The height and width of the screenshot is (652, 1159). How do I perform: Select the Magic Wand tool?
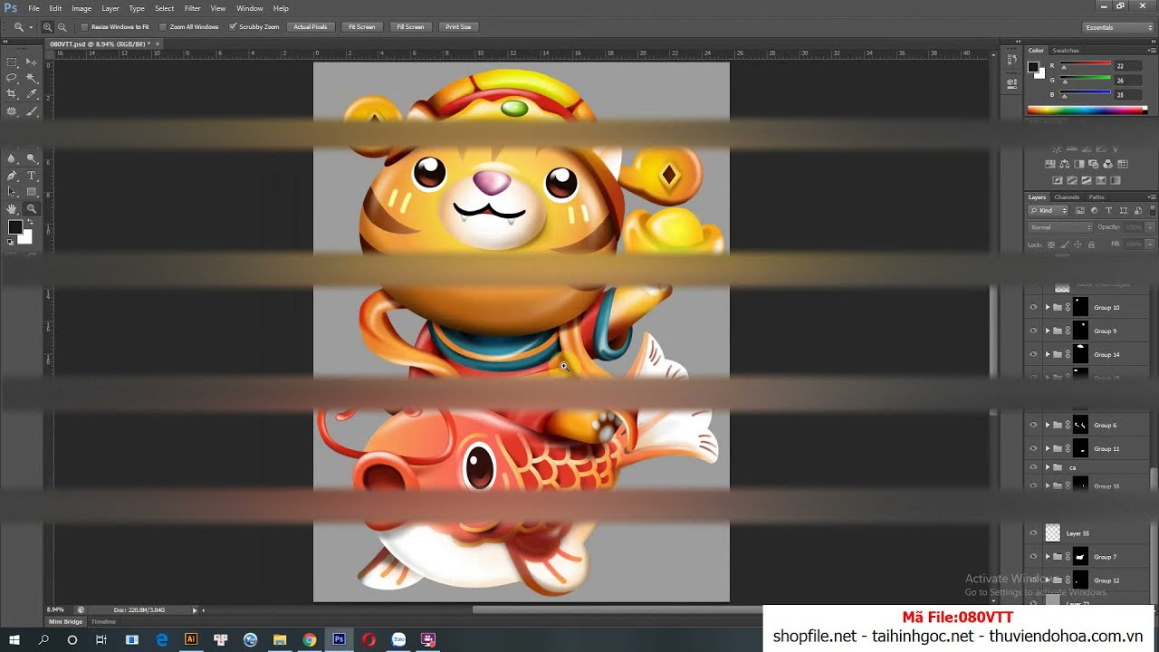32,78
